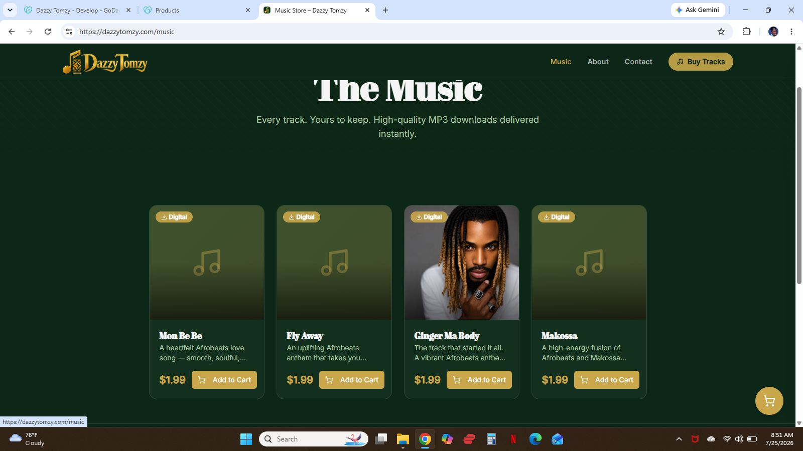Image resolution: width=803 pixels, height=451 pixels.
Task: Open the Windows Start menu
Action: click(x=246, y=439)
